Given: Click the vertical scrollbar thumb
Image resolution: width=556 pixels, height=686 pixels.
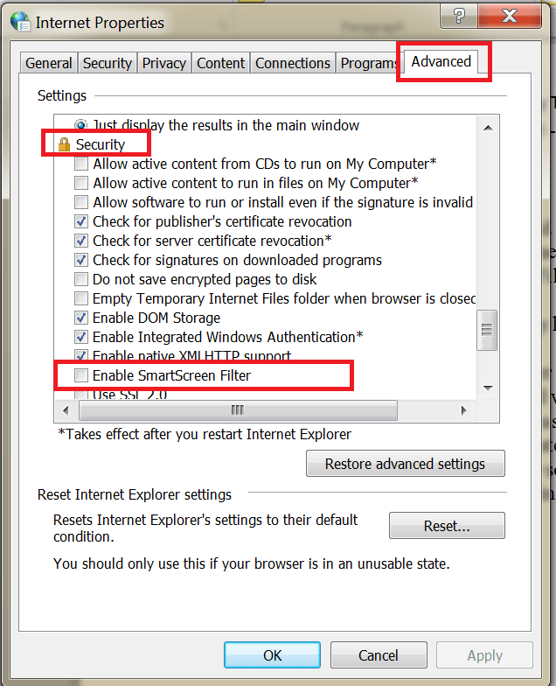Looking at the screenshot, I should (488, 330).
